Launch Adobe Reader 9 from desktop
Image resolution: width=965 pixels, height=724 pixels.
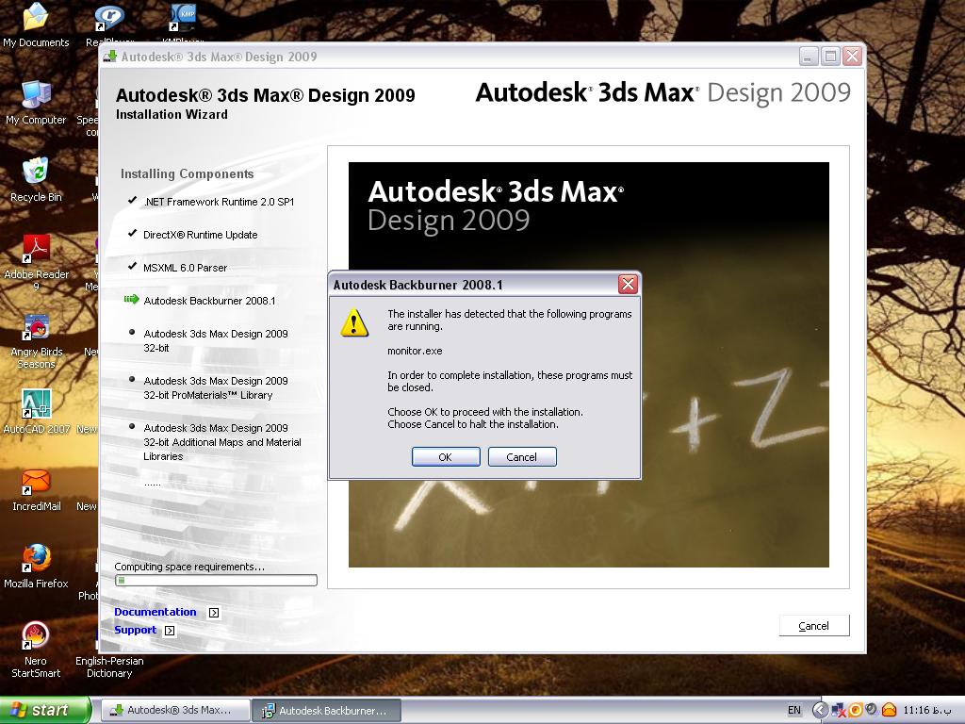click(36, 251)
